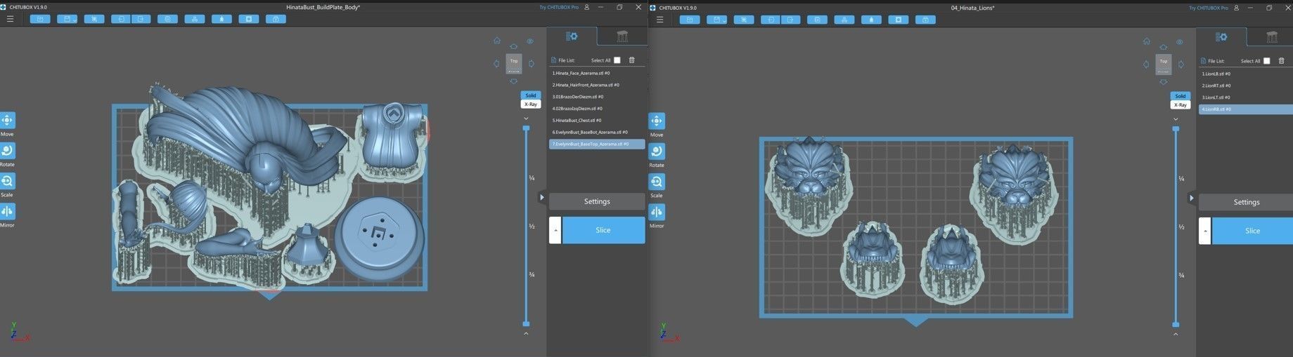Image resolution: width=1293 pixels, height=357 pixels.
Task: Click Redo icon in Lions window toolbar
Action: tap(790, 20)
